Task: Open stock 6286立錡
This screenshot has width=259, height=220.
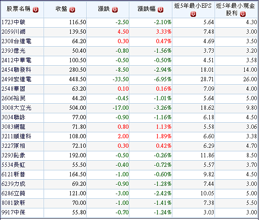Action: click(x=13, y=193)
